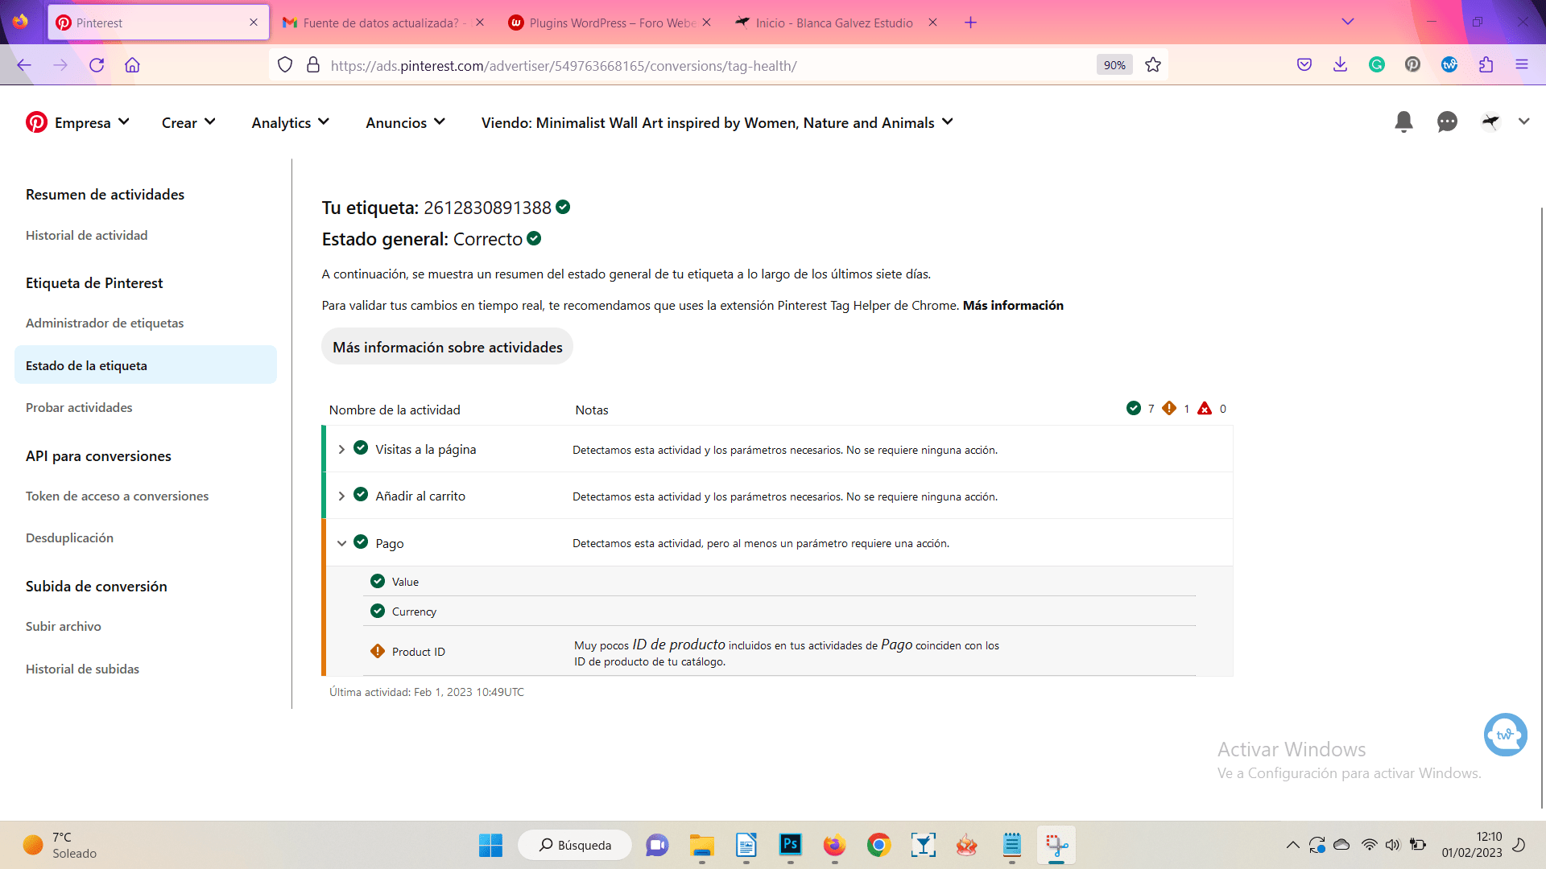Open a new browser tab
This screenshot has width=1546, height=869.
970,23
